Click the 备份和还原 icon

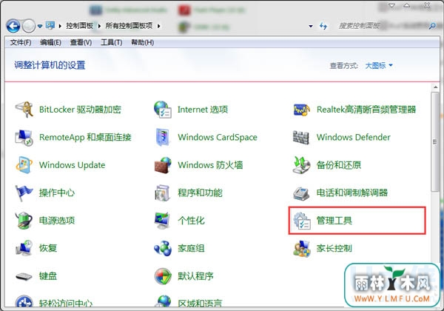pyautogui.click(x=301, y=165)
